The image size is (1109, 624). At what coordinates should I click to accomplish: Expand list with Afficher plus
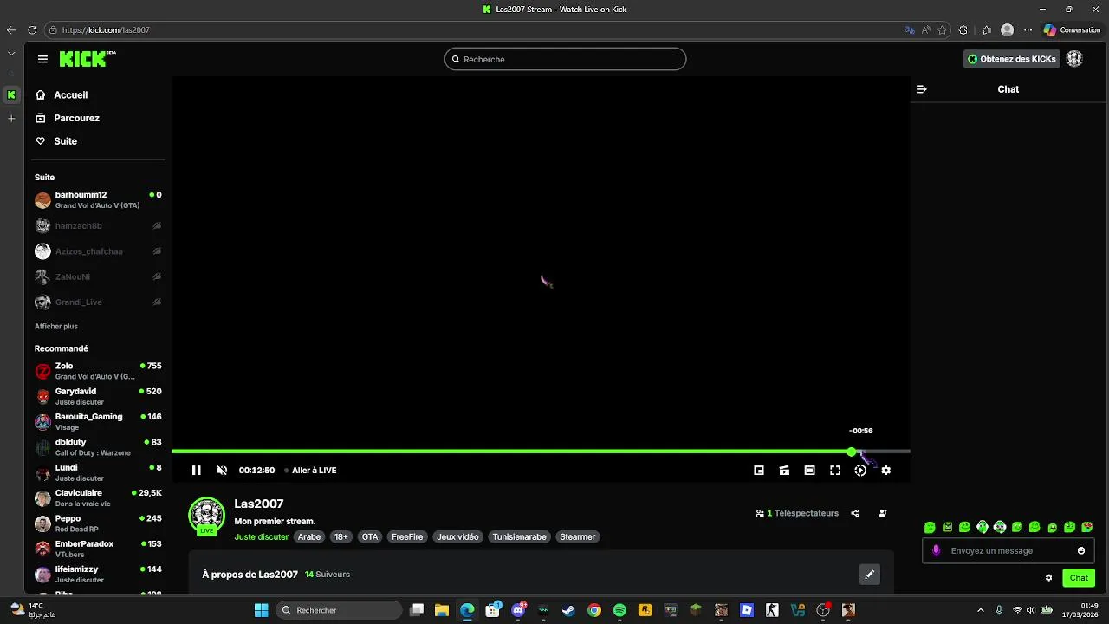(56, 327)
